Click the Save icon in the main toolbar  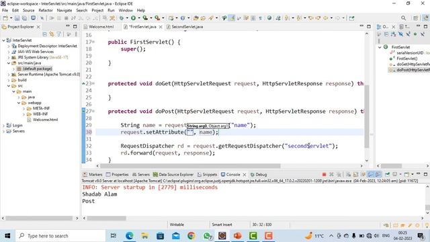pos(17,18)
